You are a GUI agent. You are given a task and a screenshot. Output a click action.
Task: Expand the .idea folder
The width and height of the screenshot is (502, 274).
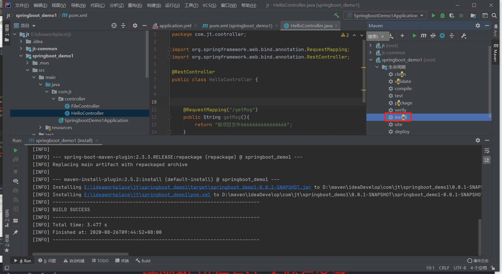coord(21,41)
